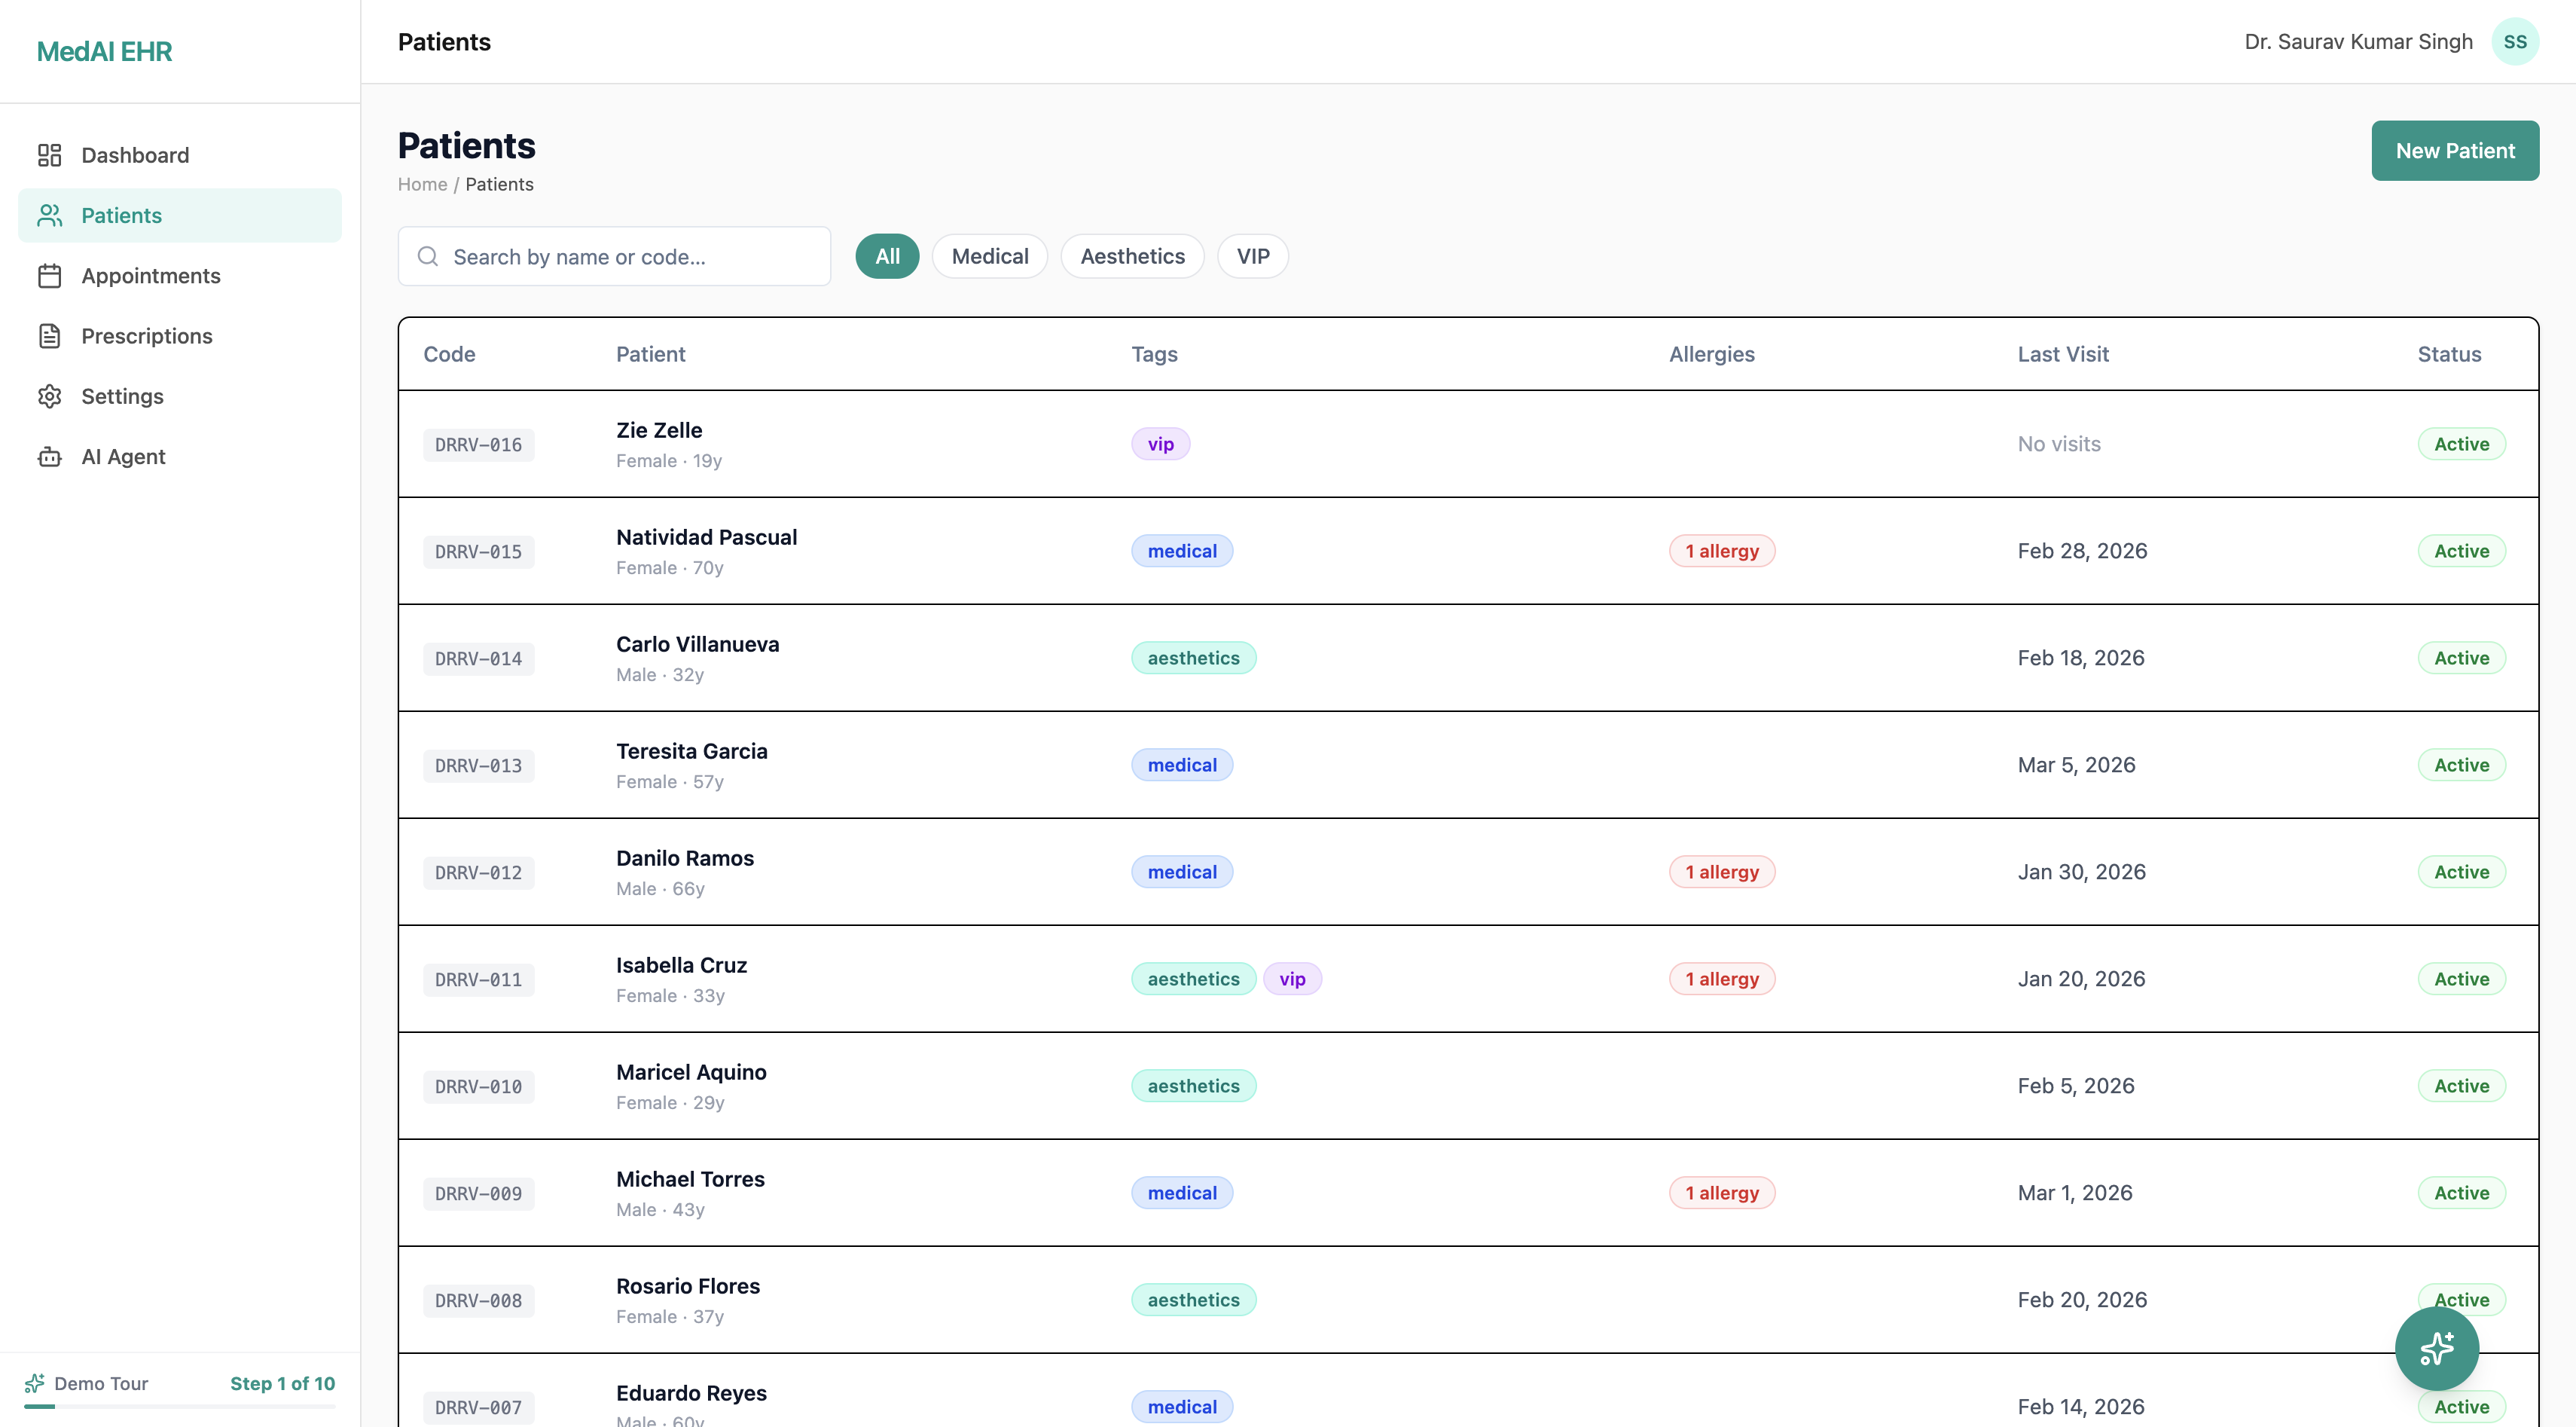Click Demo Tour label
The width and height of the screenshot is (2576, 1427).
click(101, 1383)
